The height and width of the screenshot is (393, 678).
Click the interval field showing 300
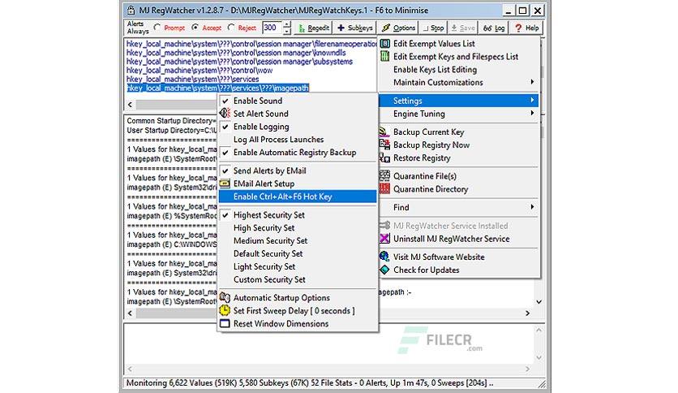(272, 28)
